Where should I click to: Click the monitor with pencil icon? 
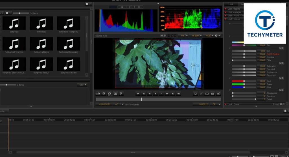(219, 94)
